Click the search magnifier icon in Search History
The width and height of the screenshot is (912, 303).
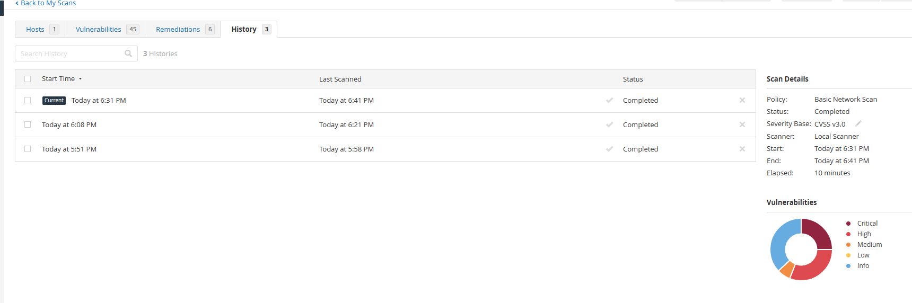tap(128, 54)
